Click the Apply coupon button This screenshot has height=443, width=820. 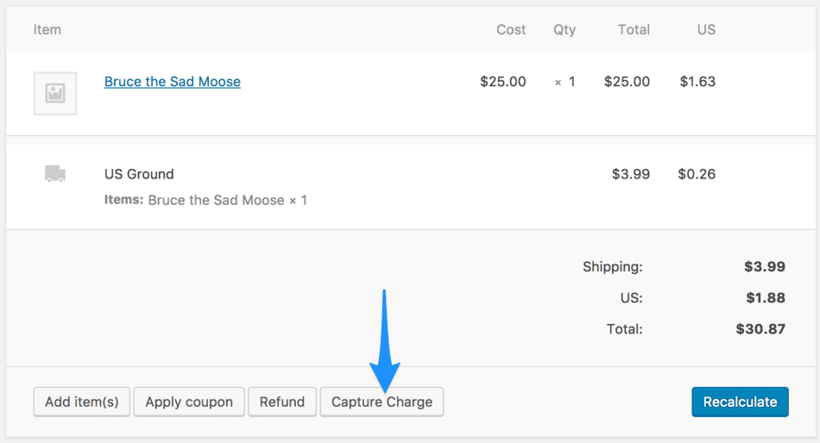pos(189,402)
